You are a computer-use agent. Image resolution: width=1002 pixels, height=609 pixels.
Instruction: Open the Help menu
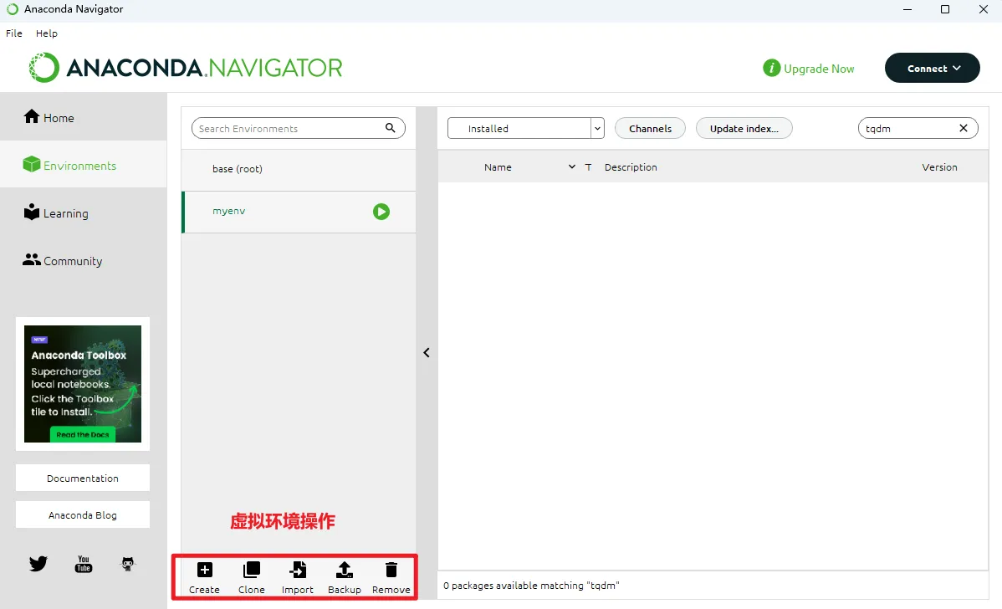(x=47, y=33)
